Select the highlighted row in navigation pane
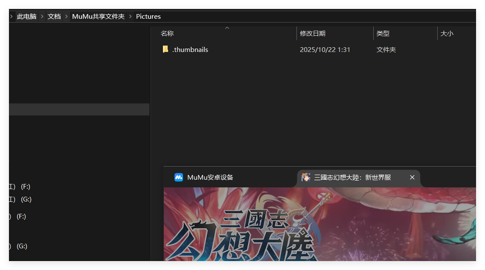This screenshot has height=270, width=485. 79,109
